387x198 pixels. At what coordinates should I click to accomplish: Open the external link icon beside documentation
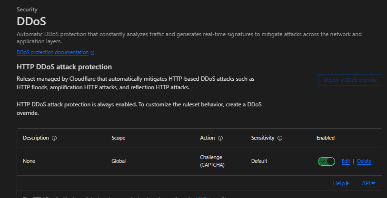[92, 53]
